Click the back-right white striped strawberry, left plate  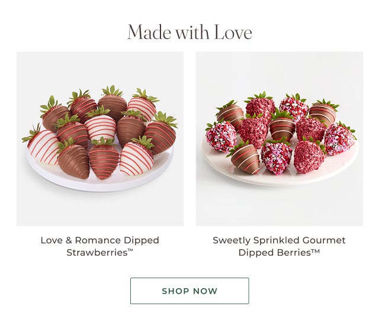pyautogui.click(x=142, y=107)
